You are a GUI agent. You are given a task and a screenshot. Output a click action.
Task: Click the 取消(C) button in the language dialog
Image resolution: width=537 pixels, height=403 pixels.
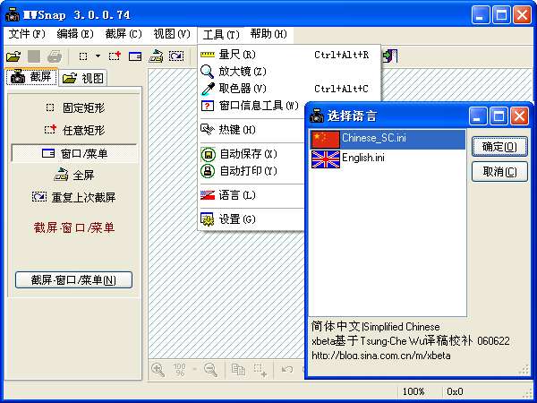point(499,172)
